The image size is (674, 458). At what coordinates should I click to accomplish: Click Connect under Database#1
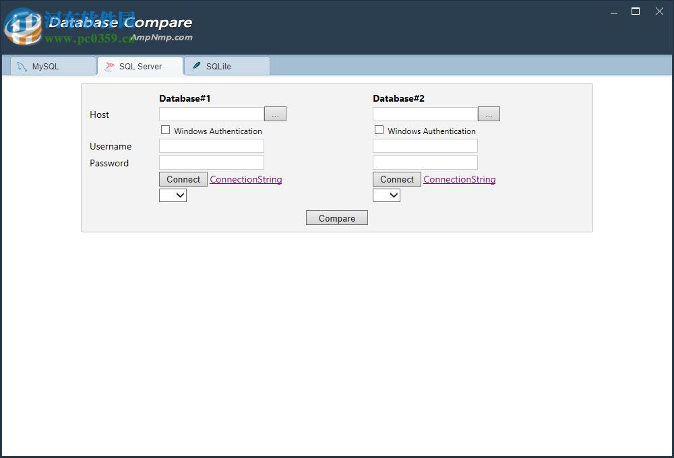point(183,179)
